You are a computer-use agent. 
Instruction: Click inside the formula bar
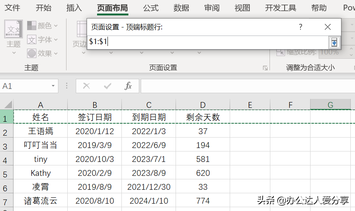click(248, 86)
